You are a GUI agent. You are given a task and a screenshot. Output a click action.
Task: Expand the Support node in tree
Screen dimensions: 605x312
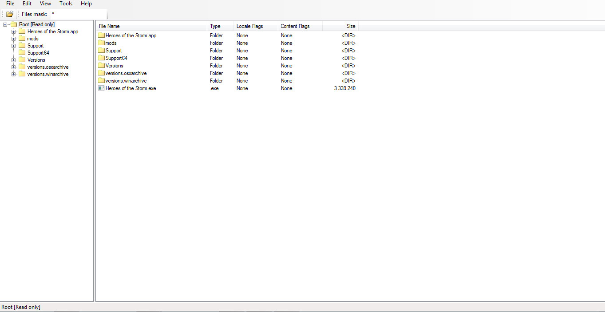(x=14, y=46)
